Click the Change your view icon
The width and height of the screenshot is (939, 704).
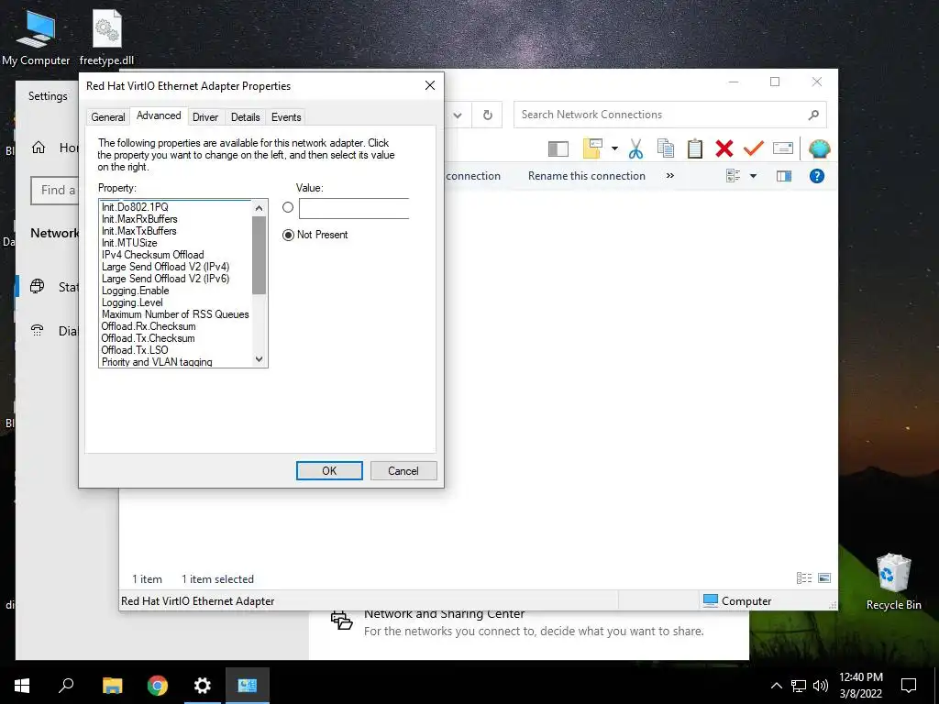tap(733, 176)
